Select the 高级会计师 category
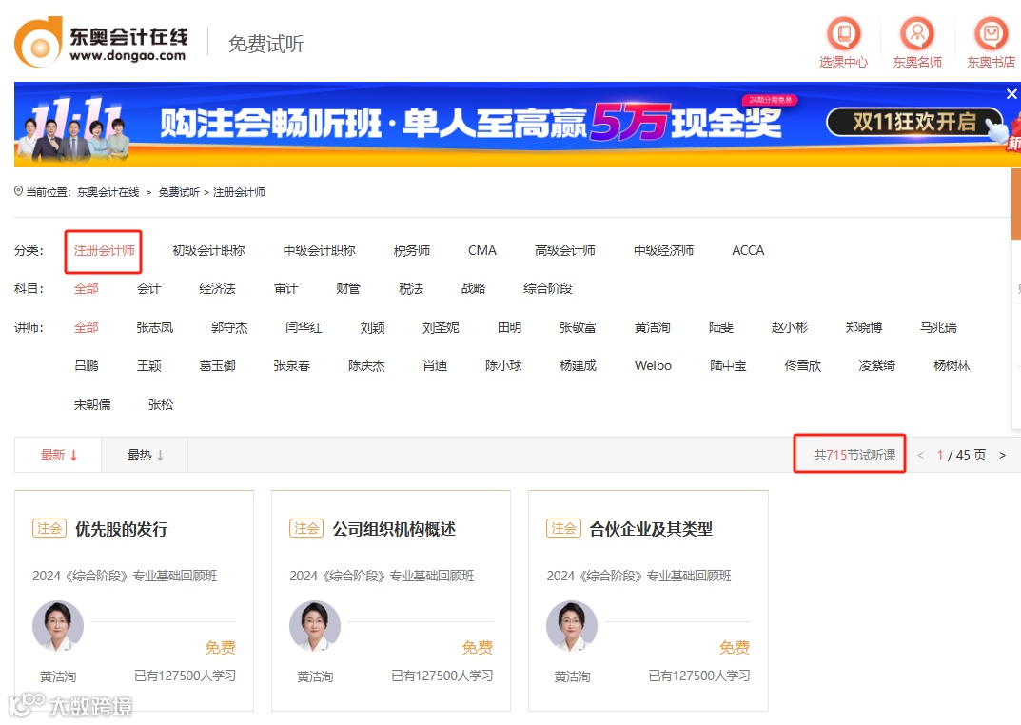Viewport: 1021px width, 725px height. tap(564, 250)
